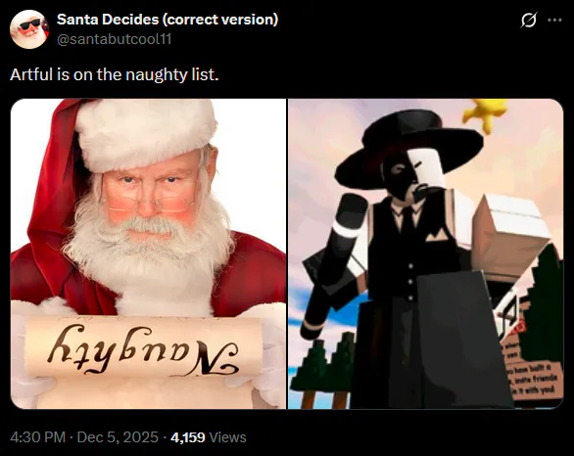Visit the @santabutcool11 handle
This screenshot has width=574, height=456.
(115, 39)
